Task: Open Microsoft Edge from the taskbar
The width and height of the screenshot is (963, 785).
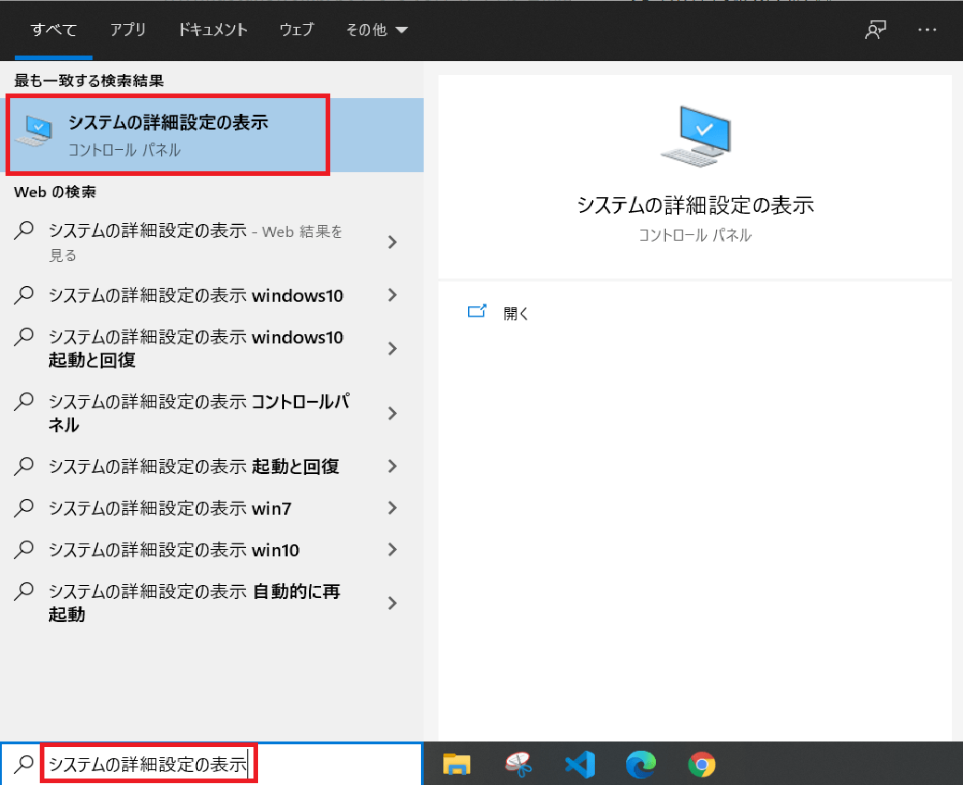Action: coord(640,765)
